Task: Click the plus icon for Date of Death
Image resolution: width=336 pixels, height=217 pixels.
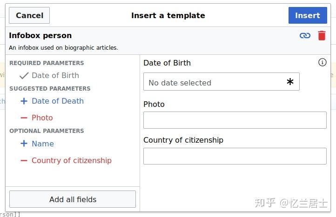Action: (24, 101)
